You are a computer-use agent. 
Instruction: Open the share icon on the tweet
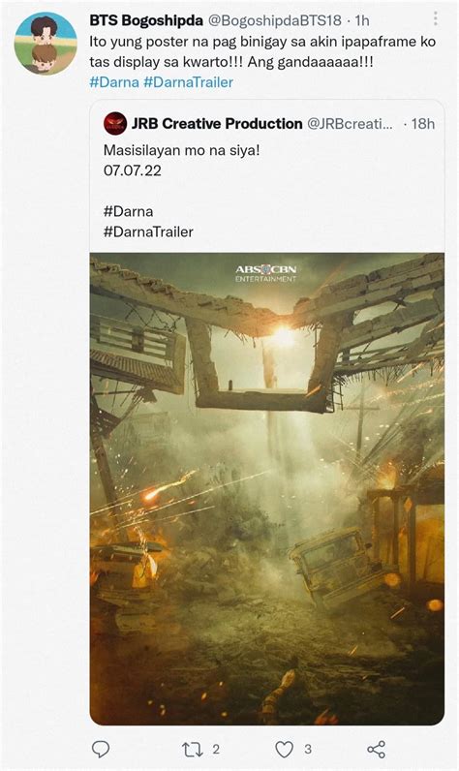pos(377,750)
